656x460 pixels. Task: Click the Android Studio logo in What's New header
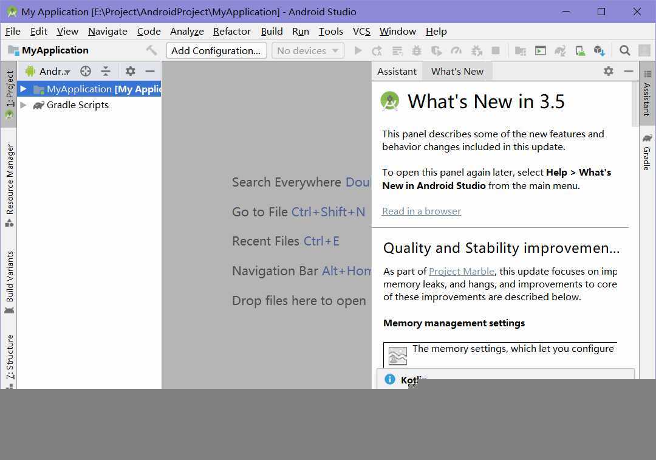click(390, 101)
